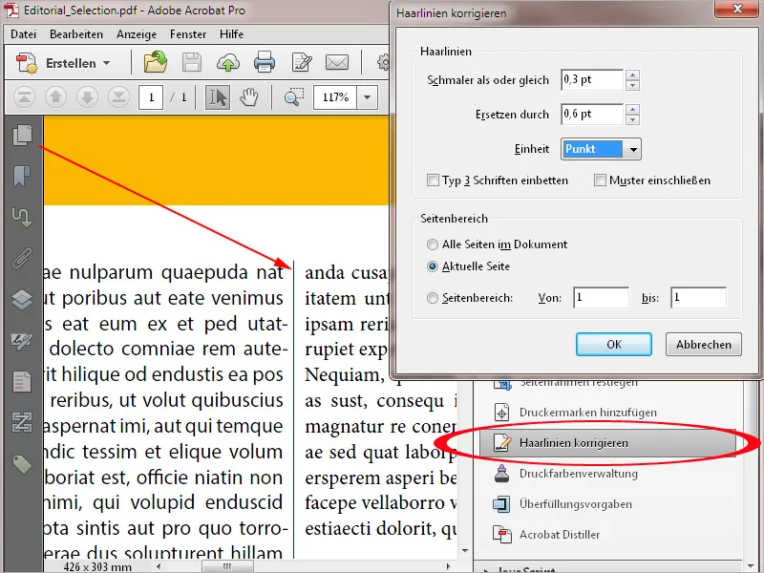
Task: Go to first page arrow icon
Action: 24,97
